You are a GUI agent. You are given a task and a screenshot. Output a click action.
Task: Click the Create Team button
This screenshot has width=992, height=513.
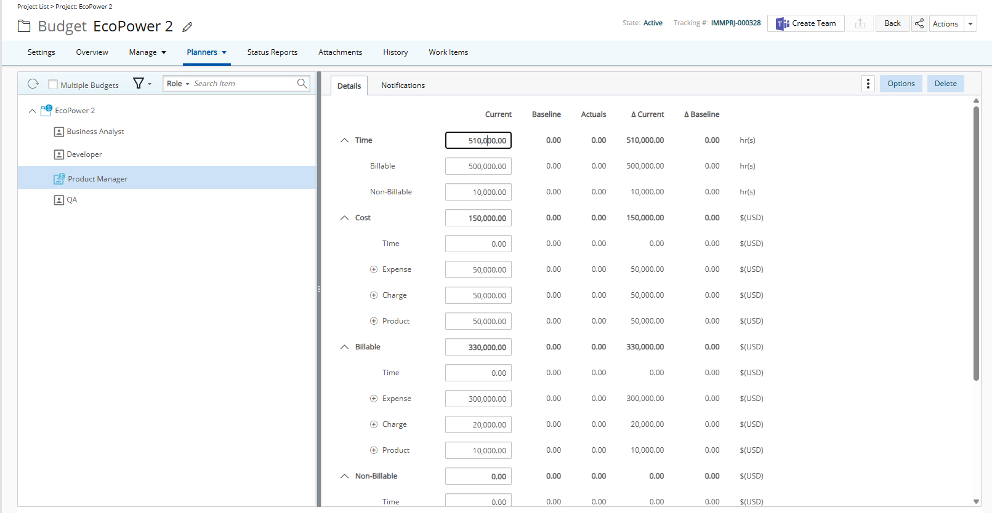[x=806, y=23]
